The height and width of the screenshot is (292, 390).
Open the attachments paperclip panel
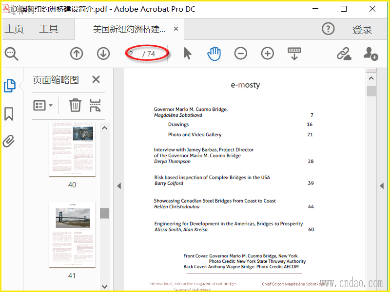click(9, 141)
